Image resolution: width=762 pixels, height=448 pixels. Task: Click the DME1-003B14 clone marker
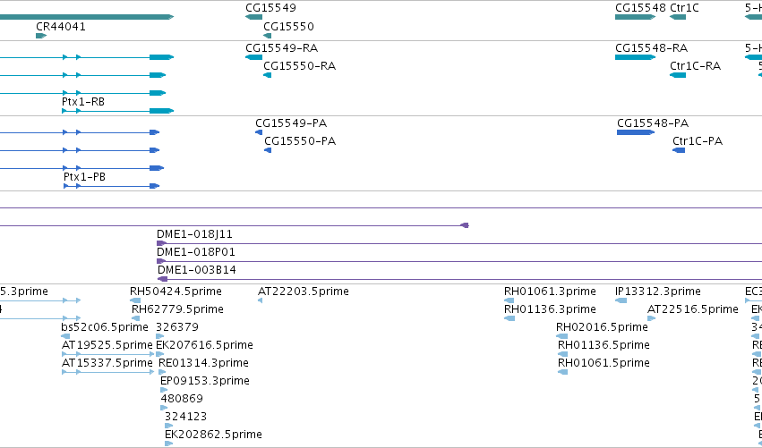click(x=163, y=279)
